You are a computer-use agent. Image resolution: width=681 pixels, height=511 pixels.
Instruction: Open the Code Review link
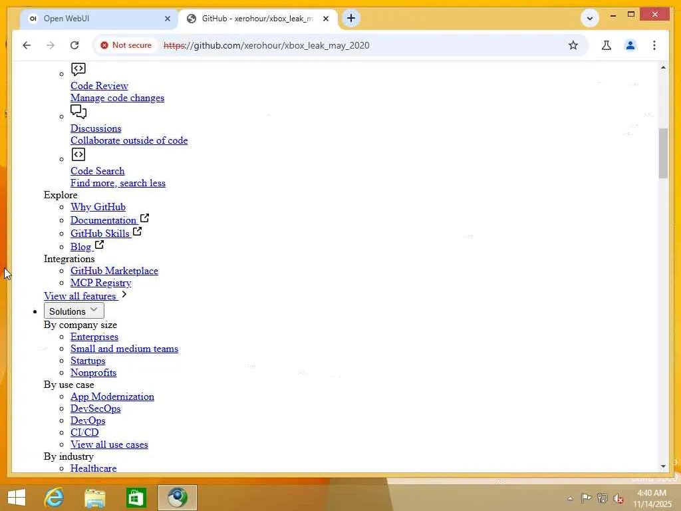99,86
